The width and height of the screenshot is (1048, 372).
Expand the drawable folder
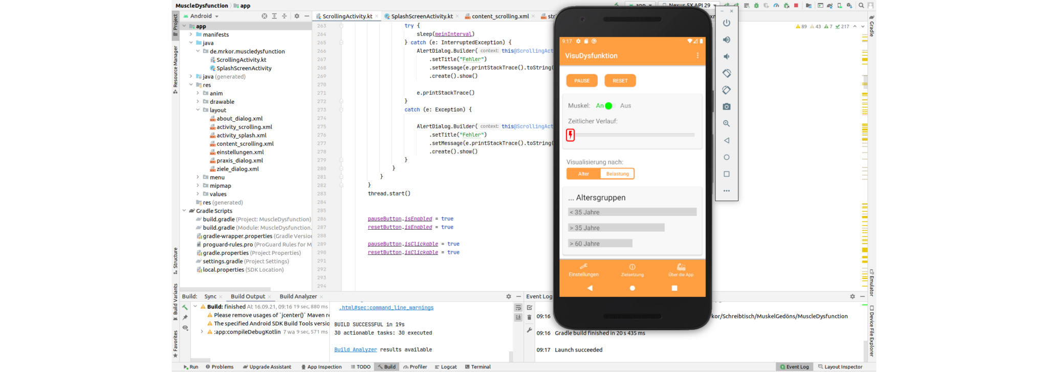click(x=198, y=102)
